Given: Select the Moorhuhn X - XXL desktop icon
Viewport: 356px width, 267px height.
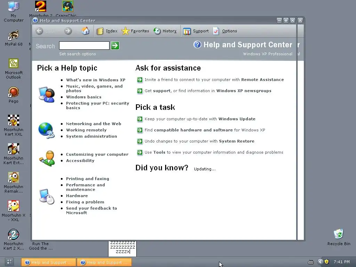Looking at the screenshot, I should point(14,211).
